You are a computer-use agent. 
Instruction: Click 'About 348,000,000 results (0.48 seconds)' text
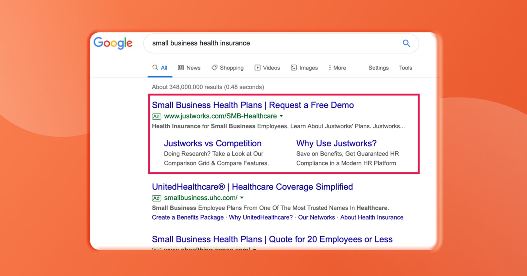click(208, 87)
